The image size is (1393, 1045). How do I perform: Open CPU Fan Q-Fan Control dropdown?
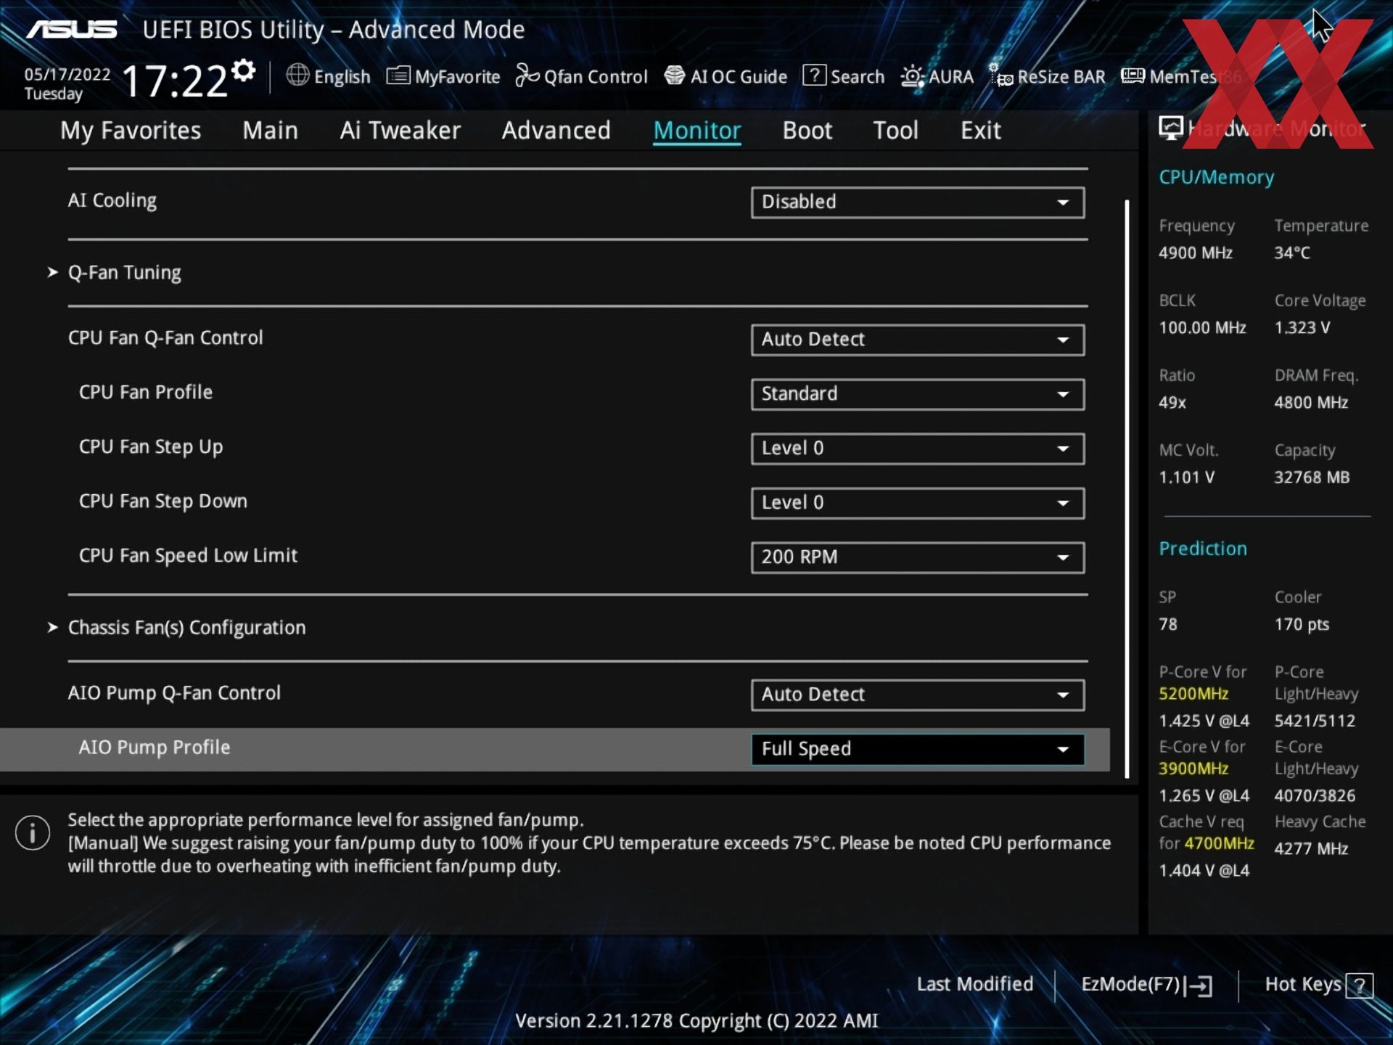918,340
